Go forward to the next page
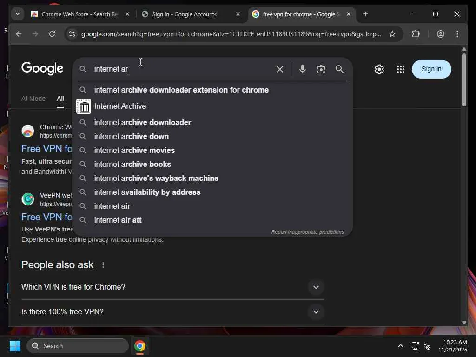The height and width of the screenshot is (357, 476). pos(35,34)
